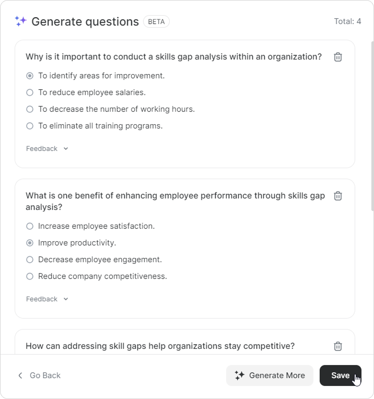374x399 pixels.
Task: Click the BETA badge label
Action: click(156, 21)
